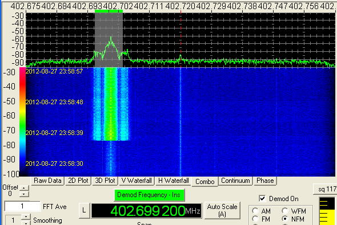Click the Auto Scale (A) button
This screenshot has width=337, height=225.
click(x=222, y=210)
